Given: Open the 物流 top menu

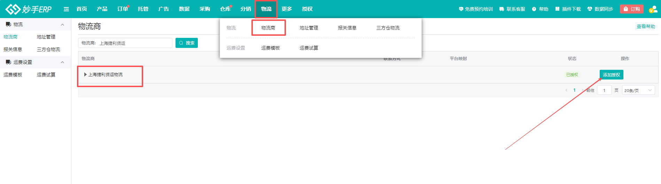Looking at the screenshot, I should [266, 9].
